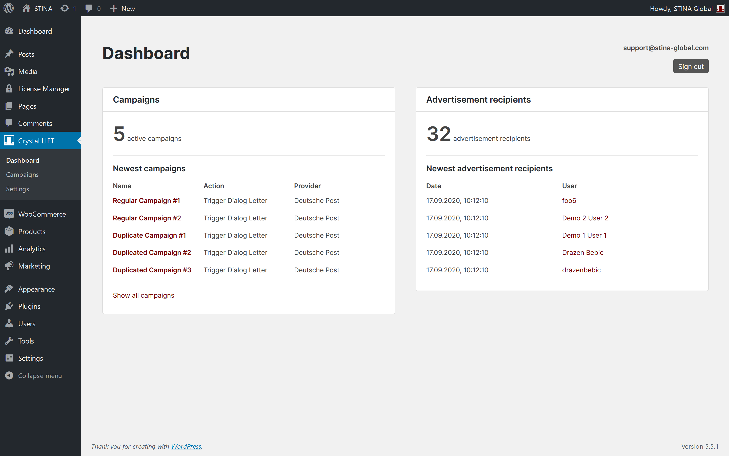The image size is (729, 456).
Task: Click the Newest campaigns heading
Action: pyautogui.click(x=149, y=168)
